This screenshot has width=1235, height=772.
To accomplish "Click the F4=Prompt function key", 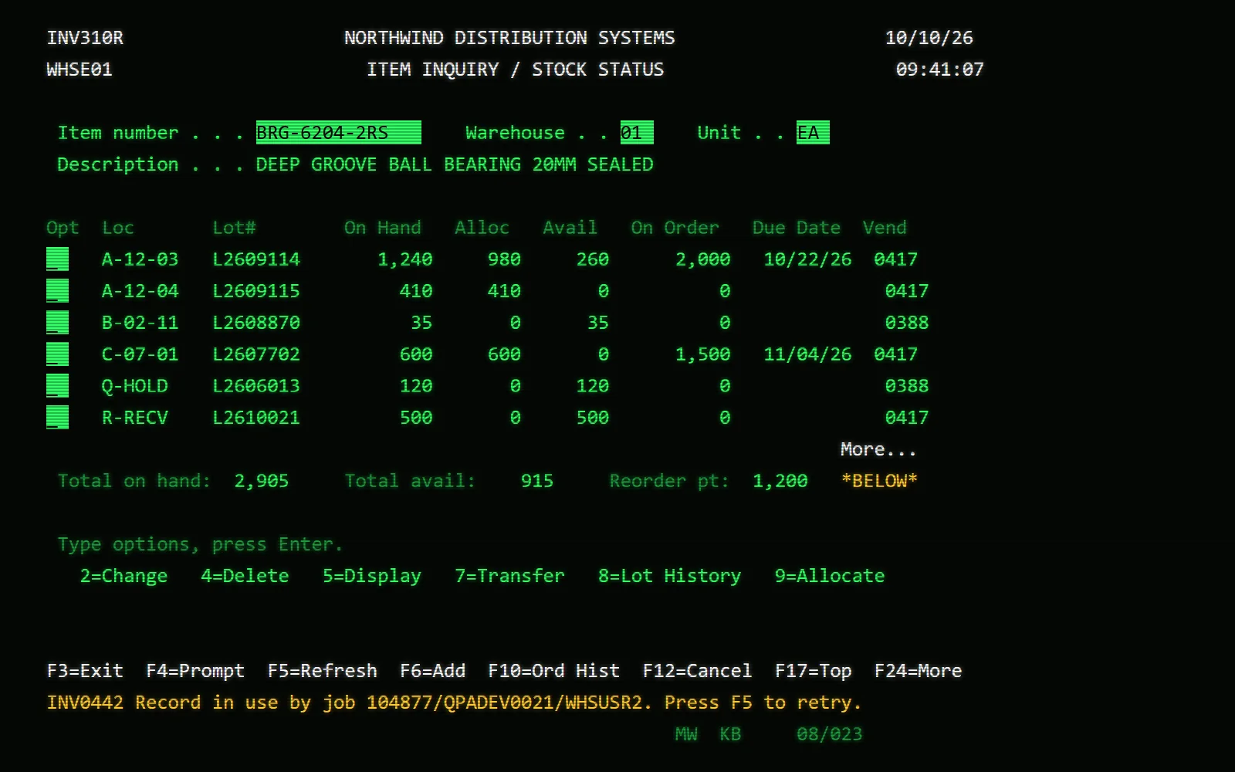I will coord(195,671).
